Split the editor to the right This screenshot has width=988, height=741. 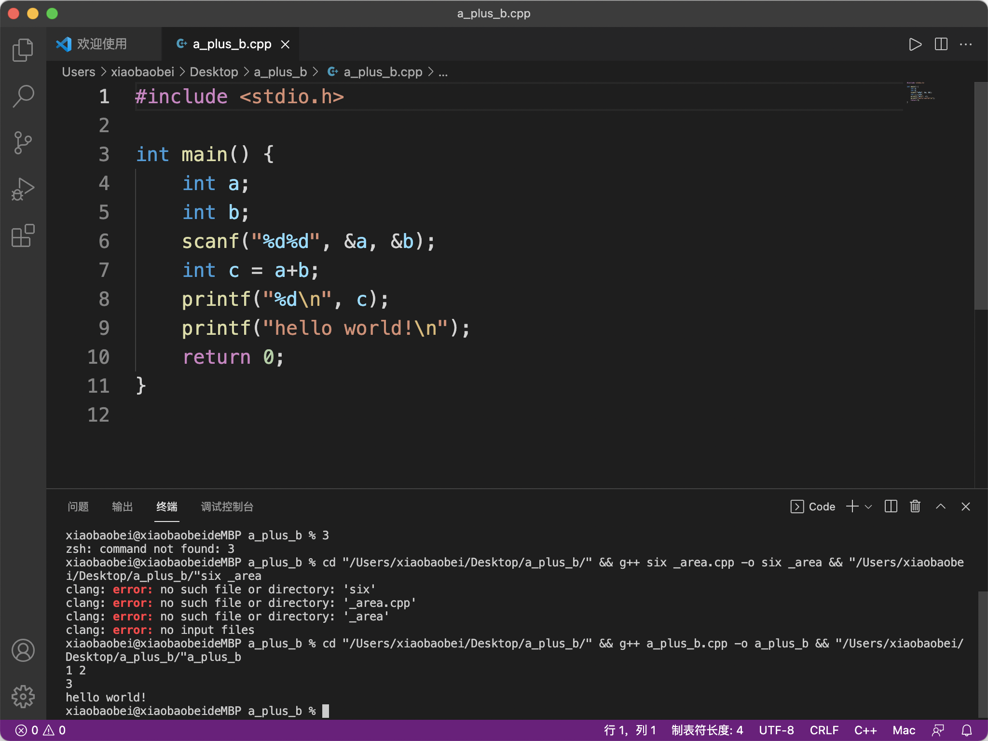point(941,44)
